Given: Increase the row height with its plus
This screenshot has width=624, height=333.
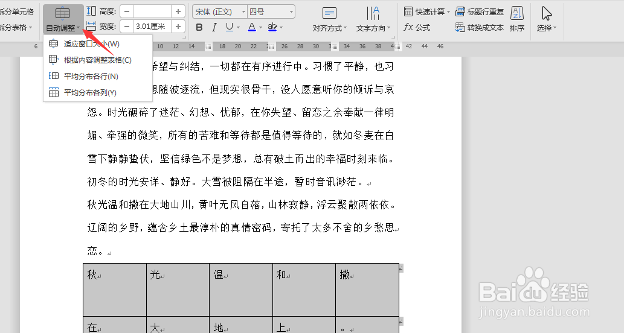Looking at the screenshot, I should (x=178, y=11).
